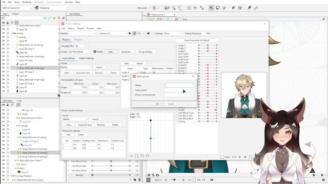Open the File menu
Image resolution: width=328 pixels, height=184 pixels.
point(4,2)
